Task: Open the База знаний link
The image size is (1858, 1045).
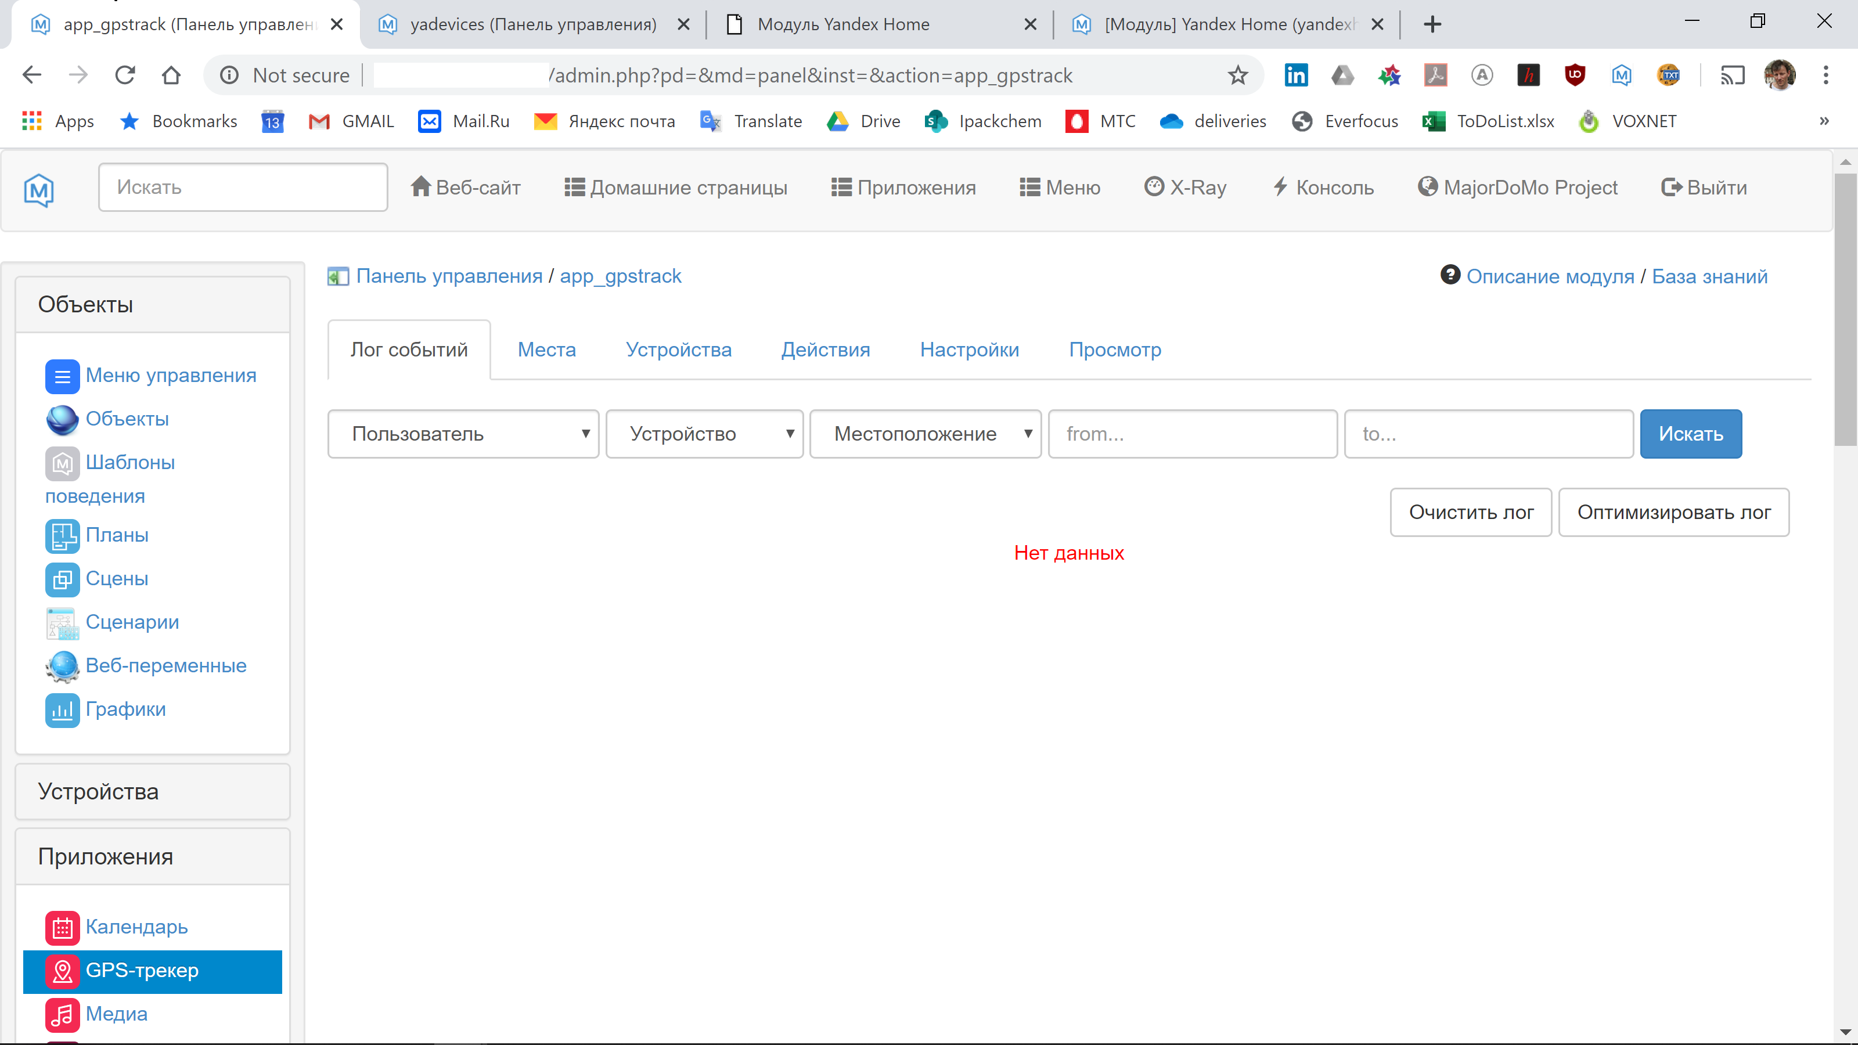Action: (1709, 276)
